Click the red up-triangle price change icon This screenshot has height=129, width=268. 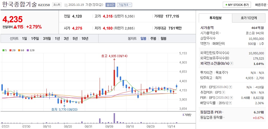[x=15, y=27]
